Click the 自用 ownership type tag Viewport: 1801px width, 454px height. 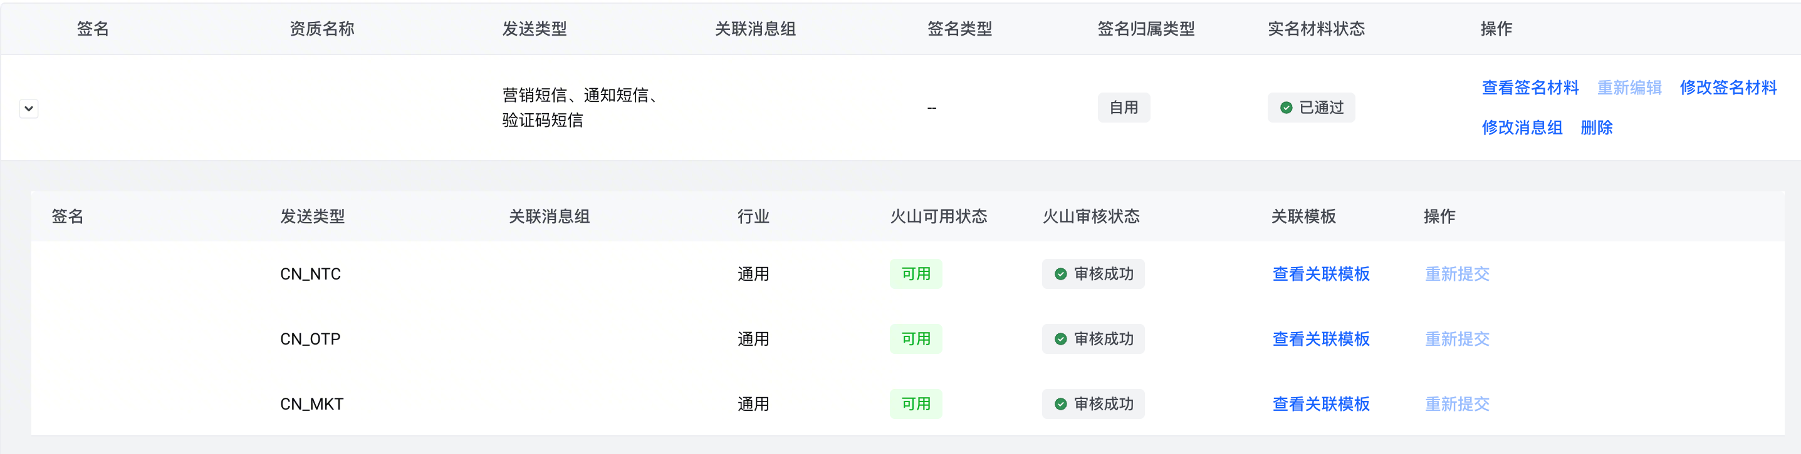coord(1124,108)
